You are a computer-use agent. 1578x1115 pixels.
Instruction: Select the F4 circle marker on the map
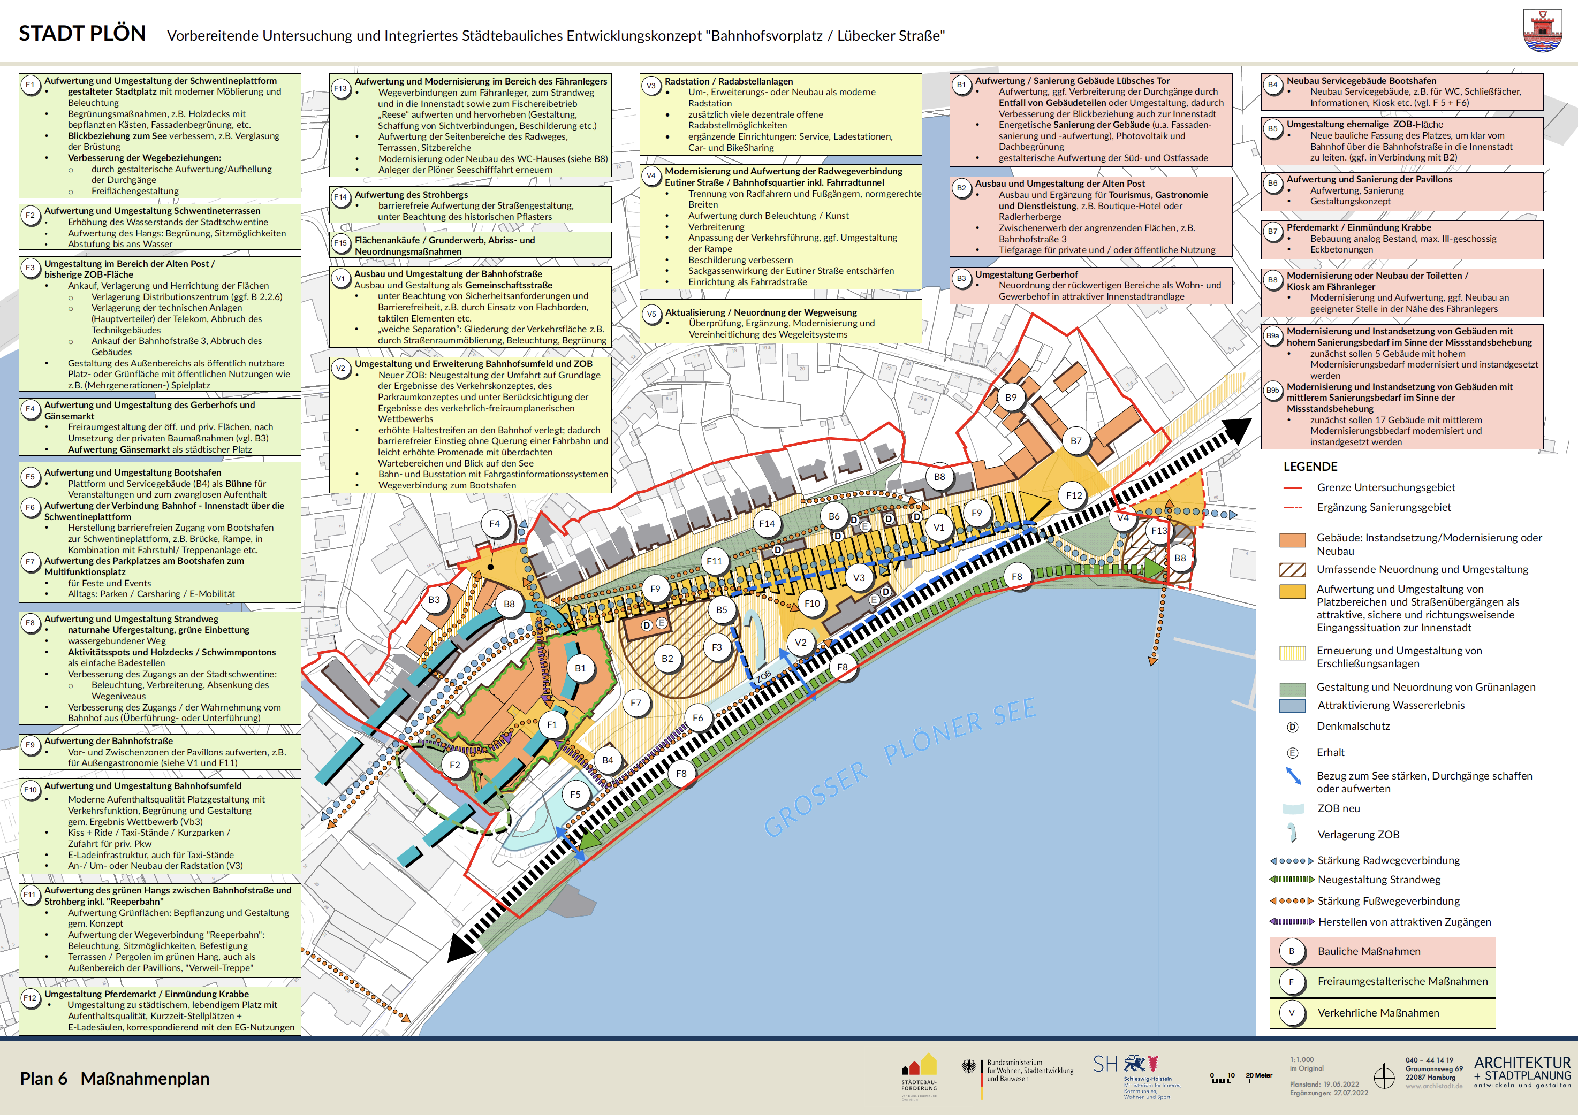click(494, 523)
